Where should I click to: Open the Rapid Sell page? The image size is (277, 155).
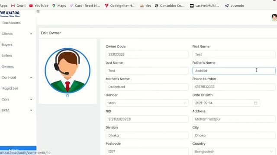[x=10, y=88]
